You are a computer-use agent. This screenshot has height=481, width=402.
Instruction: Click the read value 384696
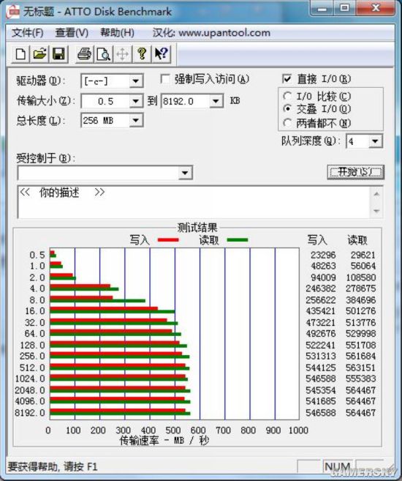coord(360,299)
